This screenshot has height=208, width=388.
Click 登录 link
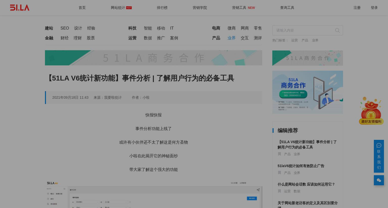click(374, 8)
